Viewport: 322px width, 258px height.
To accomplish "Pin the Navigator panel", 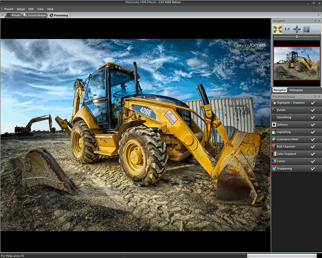I will pos(315,21).
